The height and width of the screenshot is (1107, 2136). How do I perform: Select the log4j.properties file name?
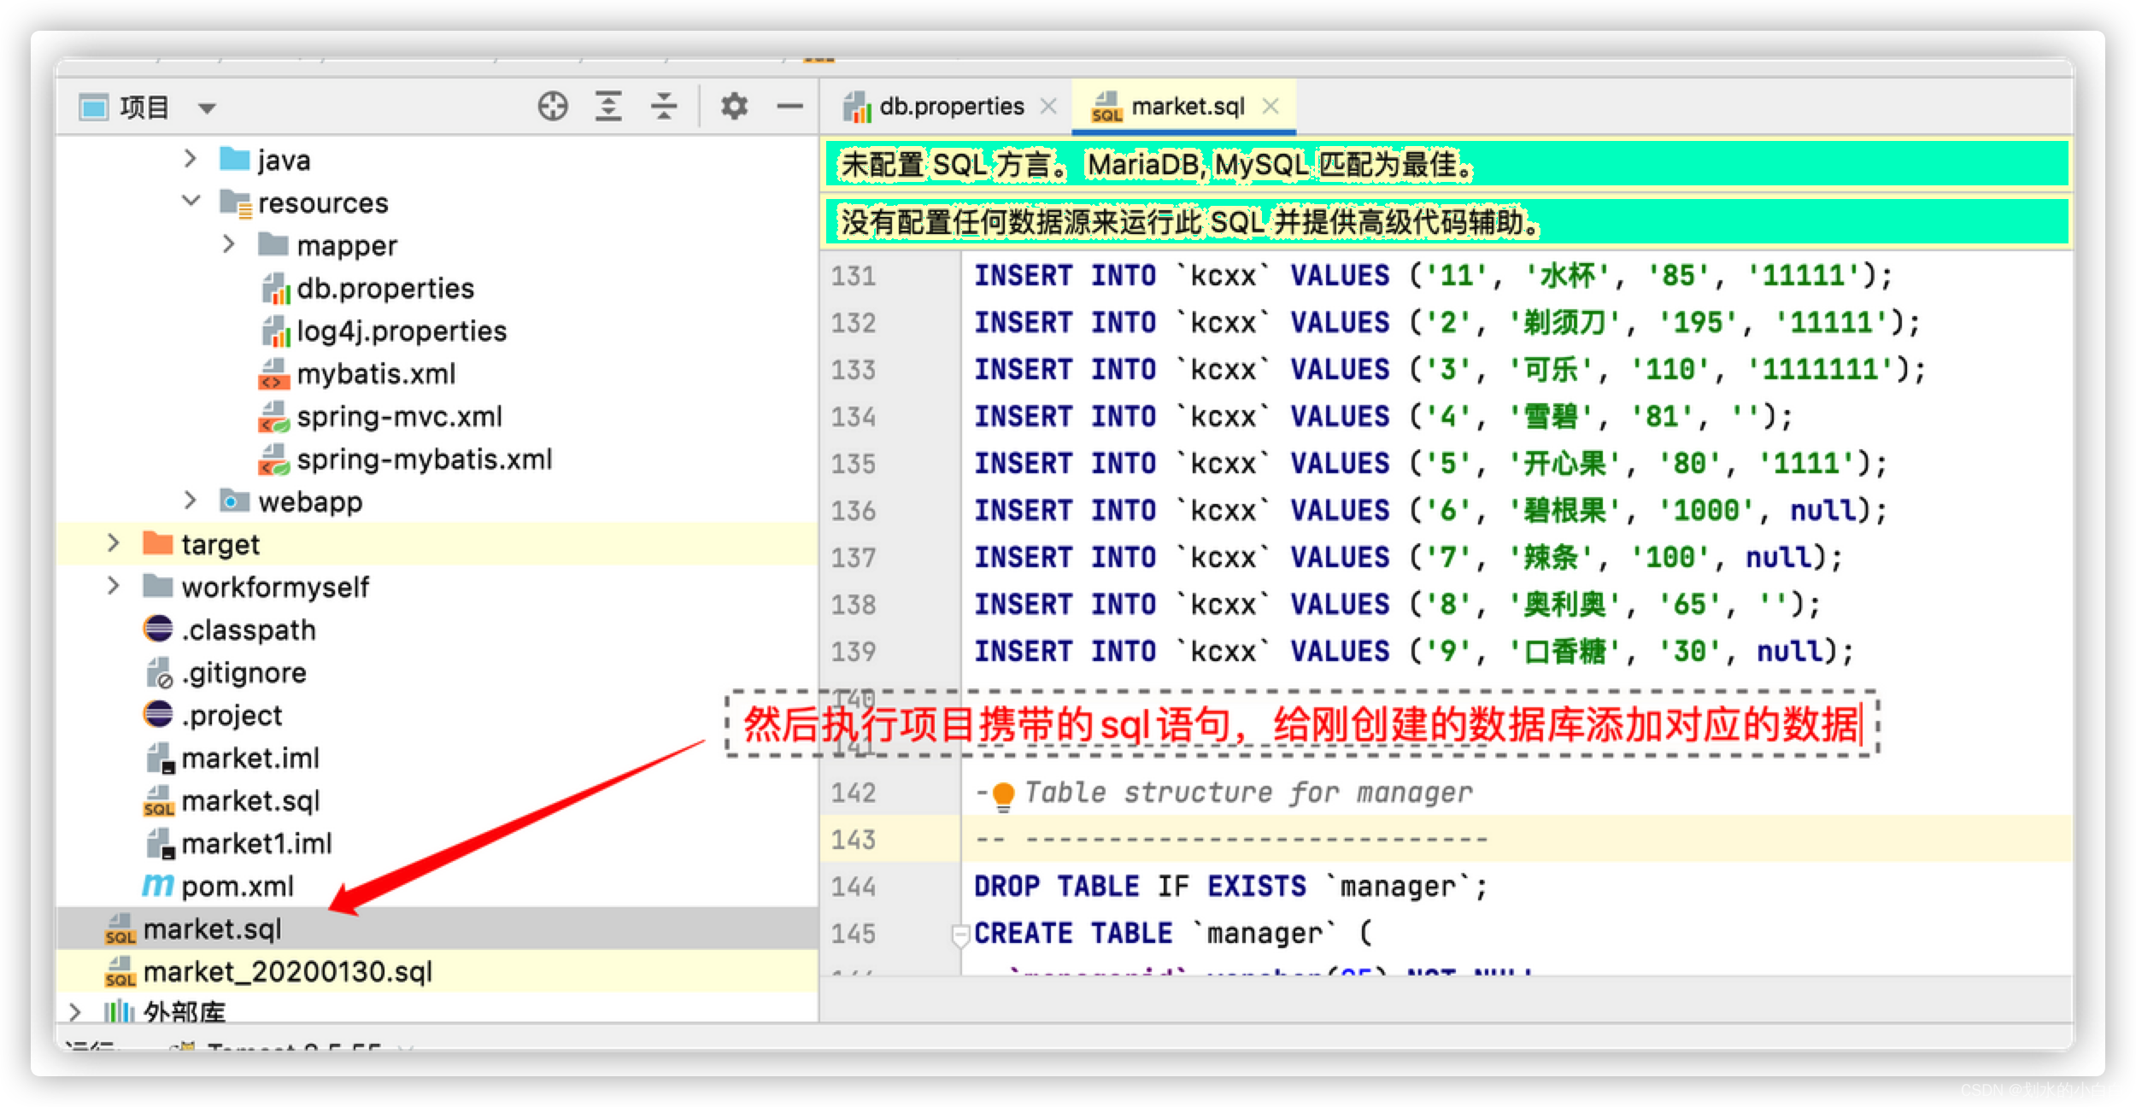click(x=402, y=331)
